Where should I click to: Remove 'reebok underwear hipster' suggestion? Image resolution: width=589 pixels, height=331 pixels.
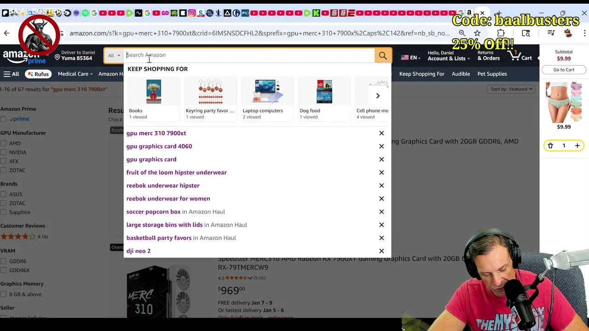[x=381, y=186]
